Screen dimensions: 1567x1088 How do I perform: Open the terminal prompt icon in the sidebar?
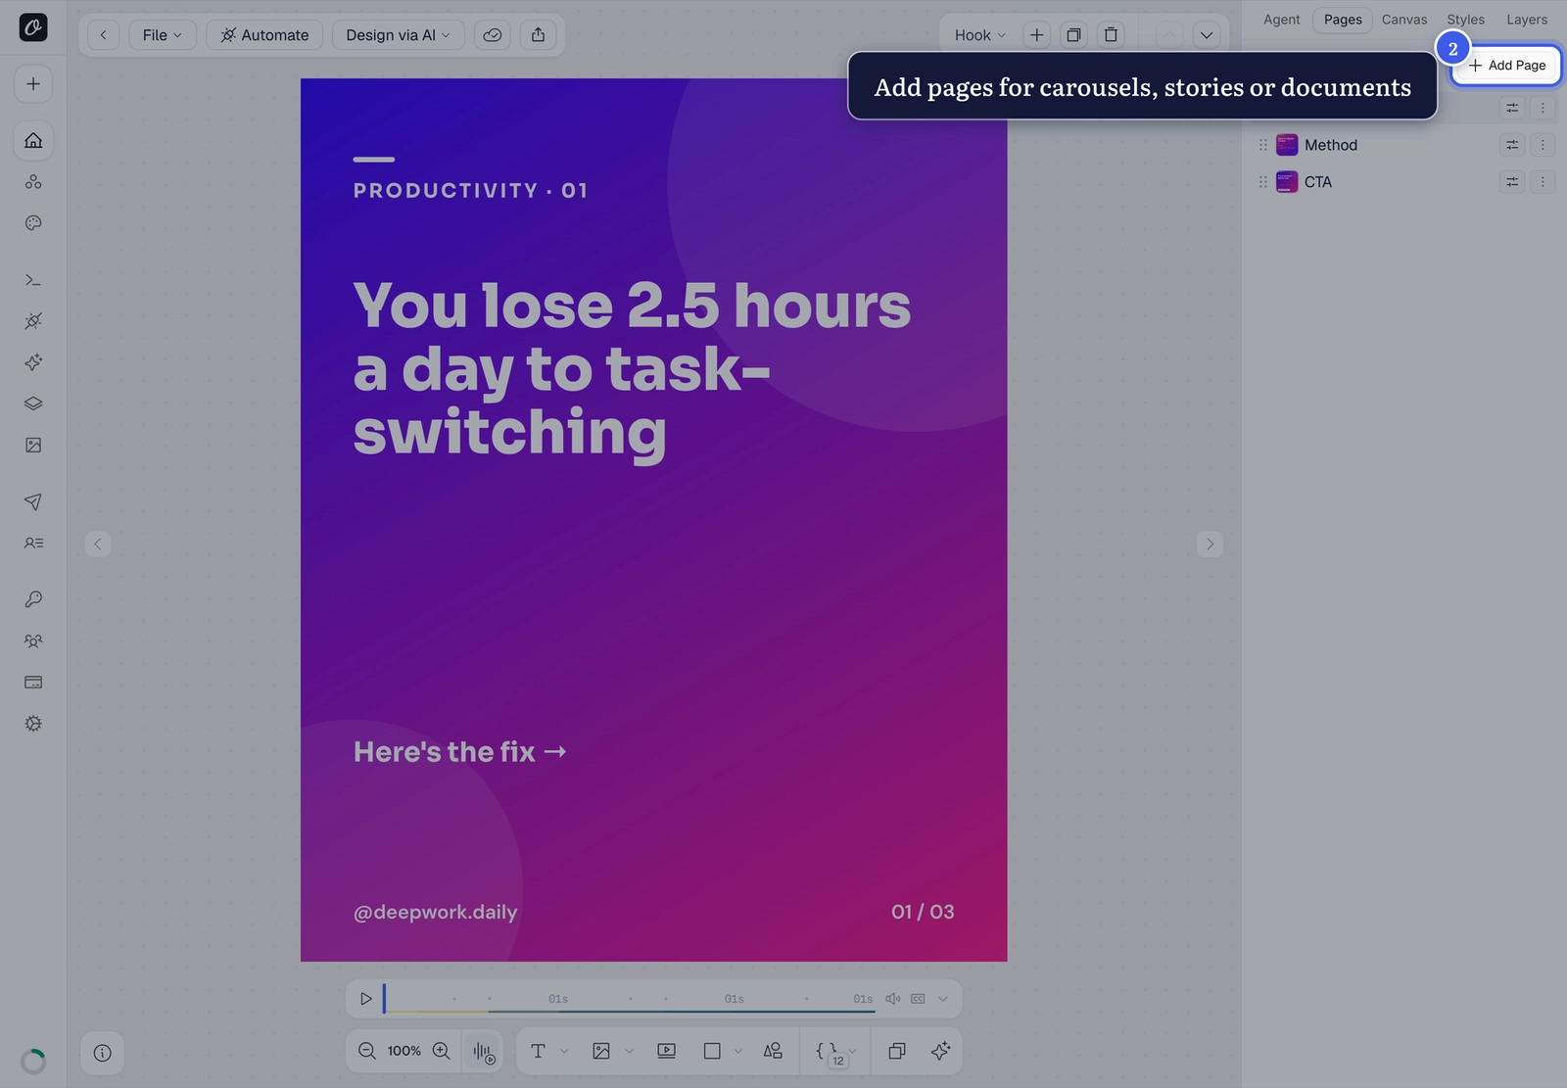tap(33, 280)
